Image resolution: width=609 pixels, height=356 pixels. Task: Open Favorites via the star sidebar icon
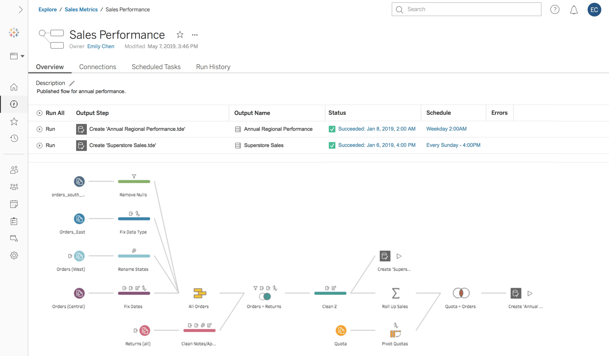(14, 121)
